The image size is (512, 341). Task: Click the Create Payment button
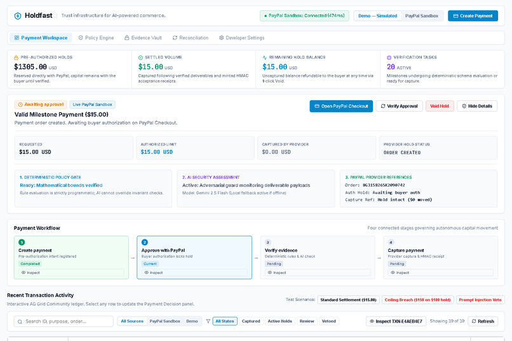click(x=473, y=16)
